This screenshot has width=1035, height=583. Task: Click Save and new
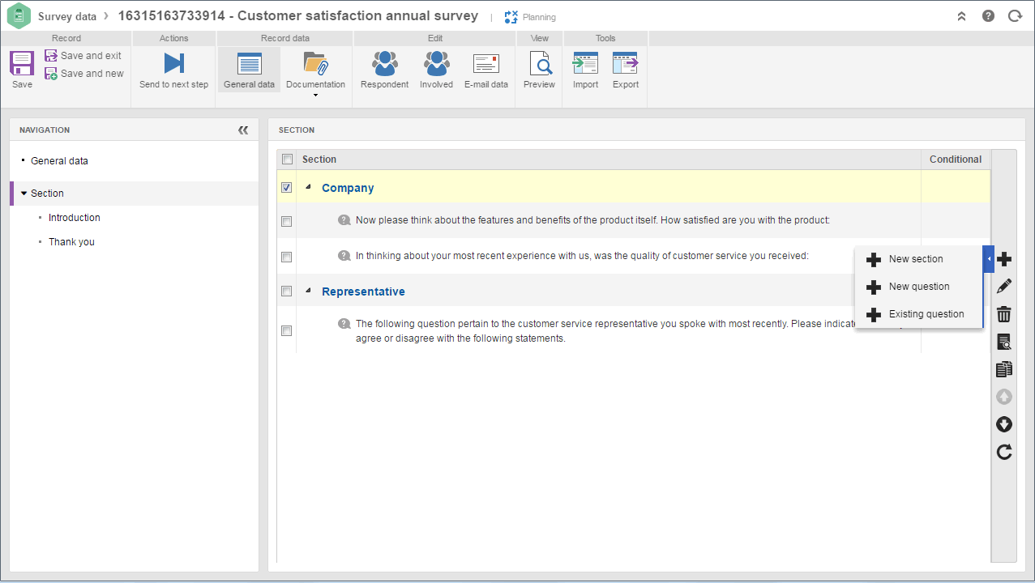click(83, 74)
